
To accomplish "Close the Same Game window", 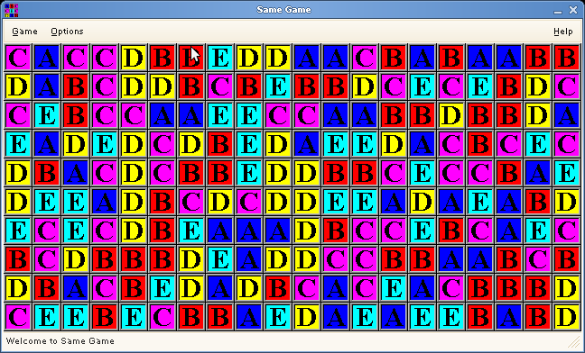I will coord(573,10).
